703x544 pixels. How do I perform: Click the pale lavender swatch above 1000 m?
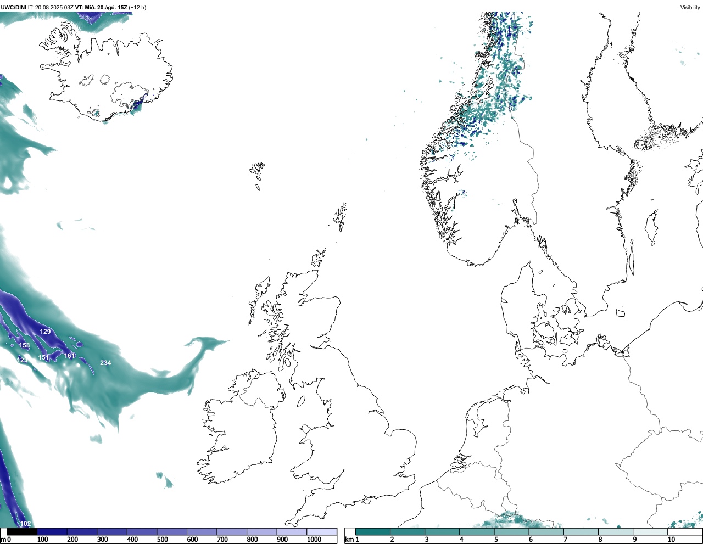tap(321, 531)
